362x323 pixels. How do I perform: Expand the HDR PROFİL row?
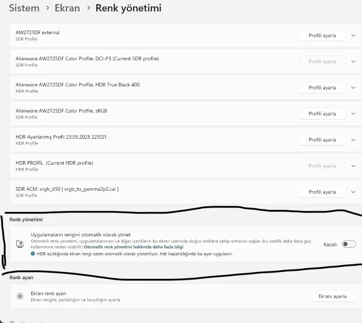(x=353, y=166)
